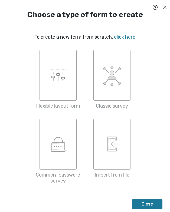Dismiss the dialog with the X icon
This screenshot has height=212, width=170.
coord(165,7)
